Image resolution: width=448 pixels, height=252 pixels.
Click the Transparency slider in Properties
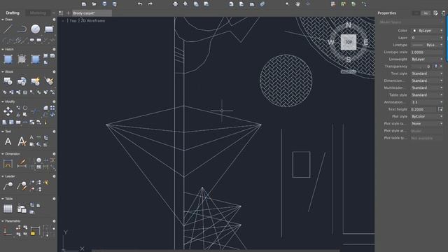pos(421,66)
